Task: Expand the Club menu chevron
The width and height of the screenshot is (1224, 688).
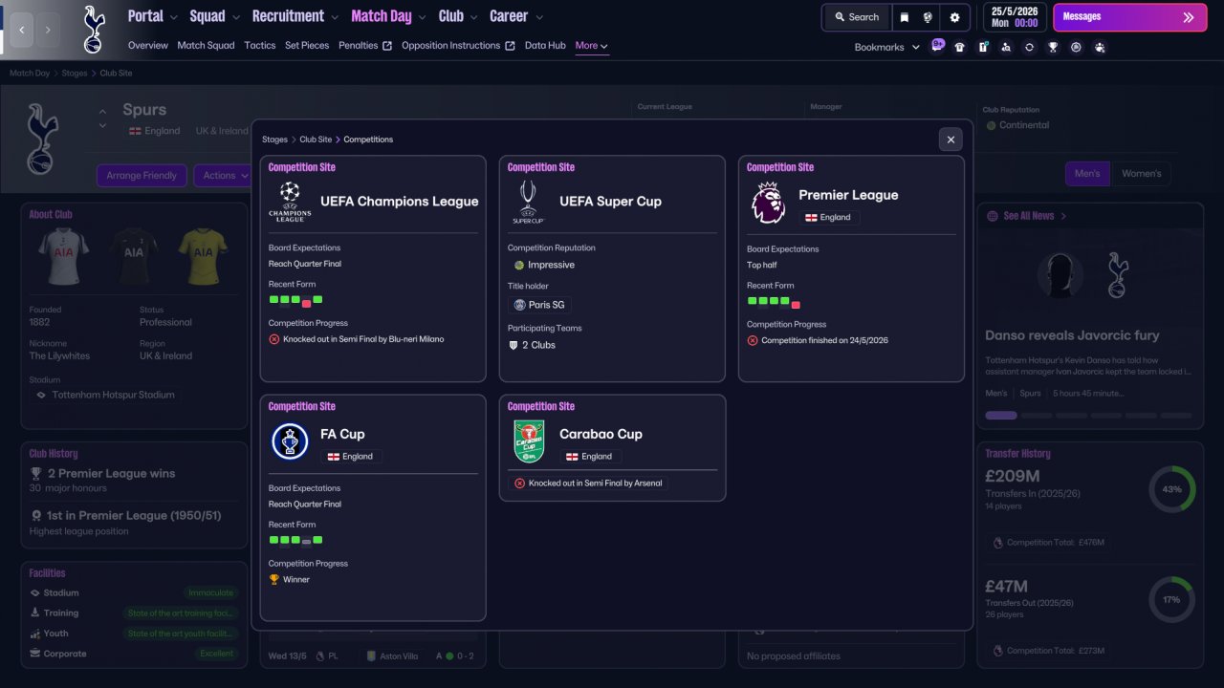Action: [473, 17]
